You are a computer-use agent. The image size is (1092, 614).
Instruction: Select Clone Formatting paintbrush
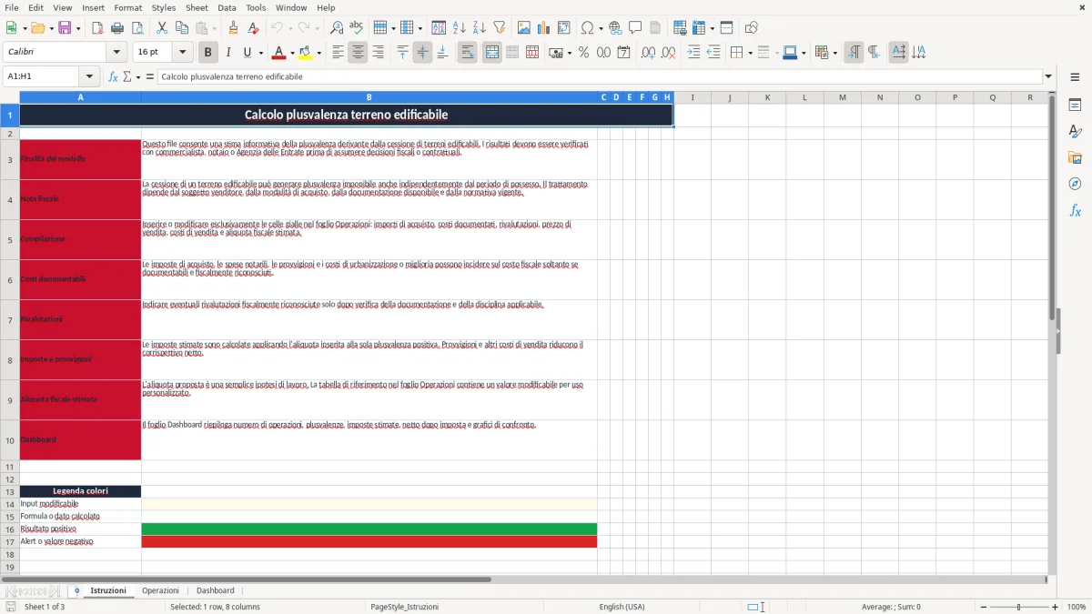tap(233, 28)
